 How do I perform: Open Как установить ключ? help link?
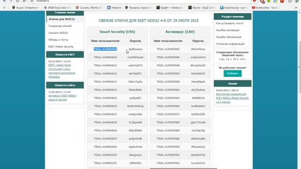230,23
